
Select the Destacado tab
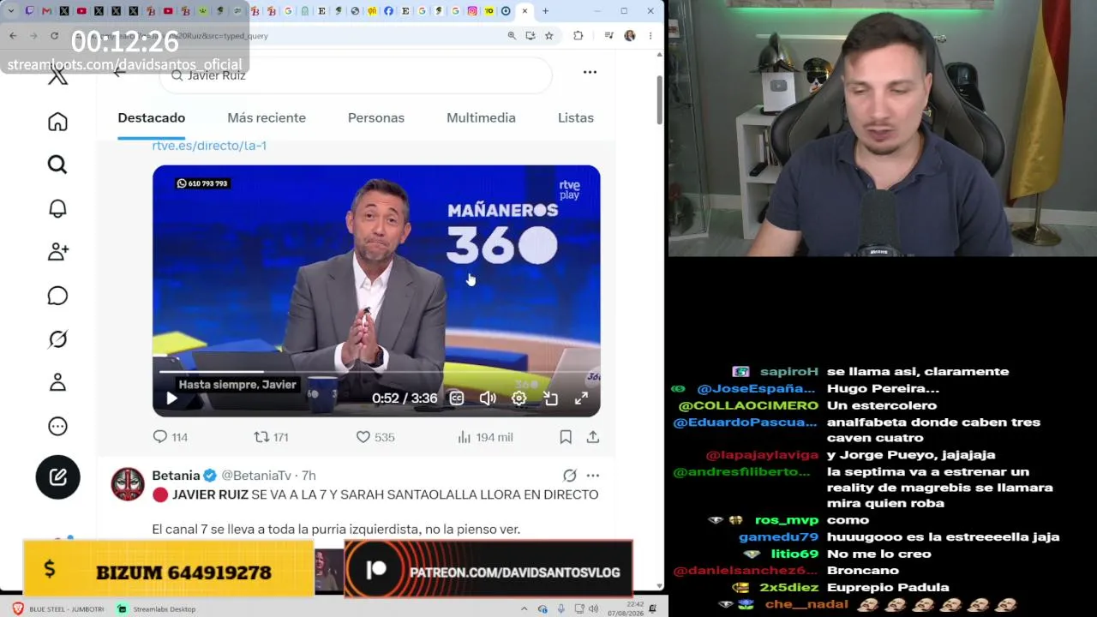point(152,118)
